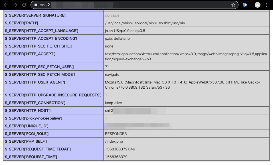Bookmark this page with the star icon
273x165 pixels.
(x=233, y=5)
